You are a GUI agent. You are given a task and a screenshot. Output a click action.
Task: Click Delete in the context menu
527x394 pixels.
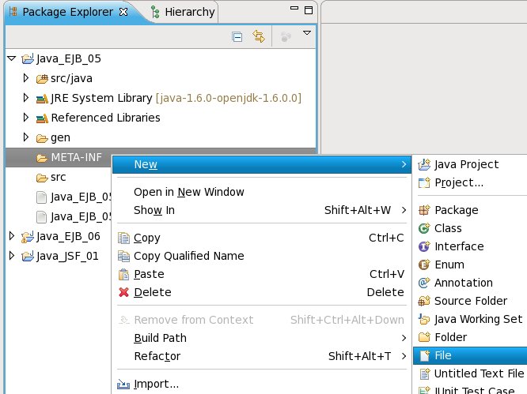pyautogui.click(x=152, y=292)
